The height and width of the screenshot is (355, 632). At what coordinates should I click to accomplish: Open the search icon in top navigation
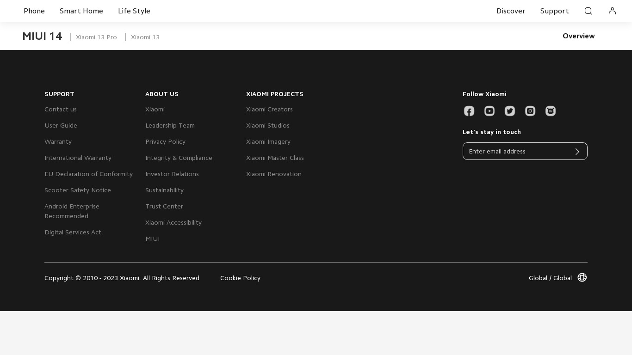coord(589,11)
